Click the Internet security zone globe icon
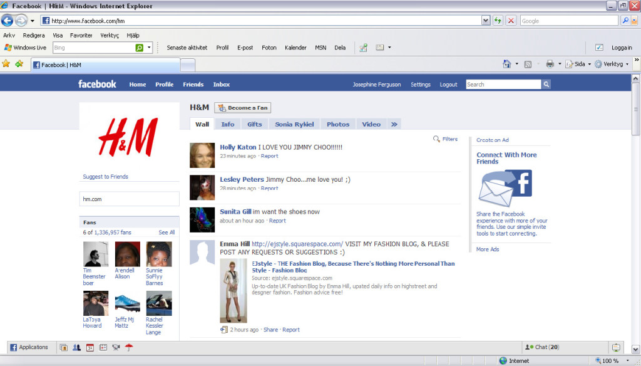The image size is (641, 366). click(503, 361)
